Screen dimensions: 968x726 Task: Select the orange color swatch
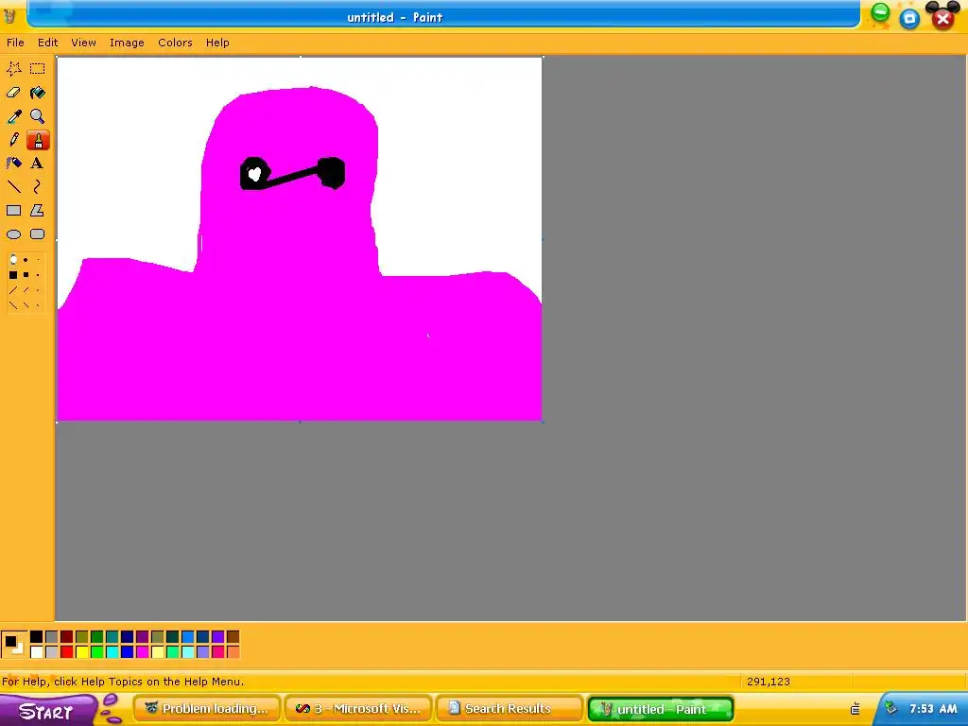point(233,651)
